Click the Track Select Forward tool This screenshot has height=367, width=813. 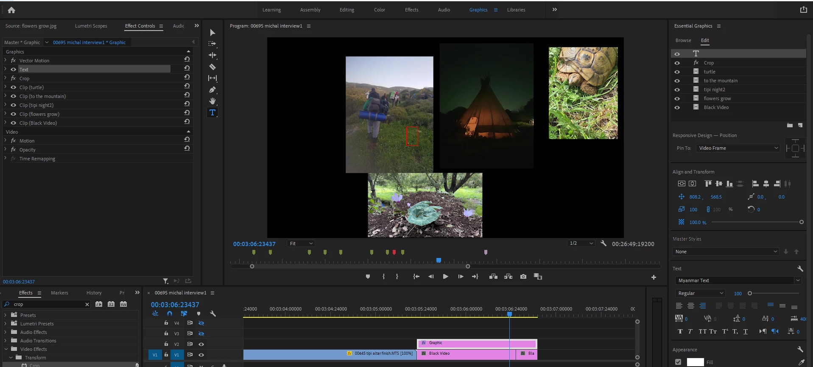[212, 44]
